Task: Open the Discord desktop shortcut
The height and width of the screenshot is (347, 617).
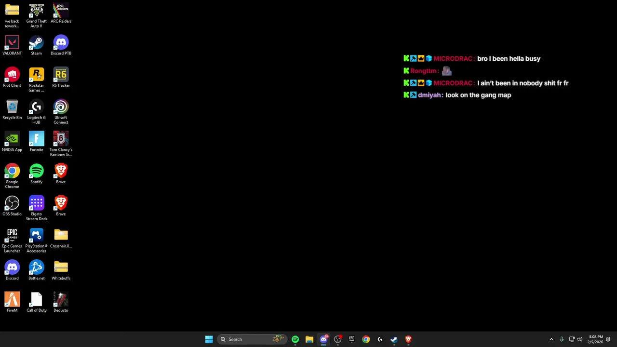Action: (x=12, y=271)
